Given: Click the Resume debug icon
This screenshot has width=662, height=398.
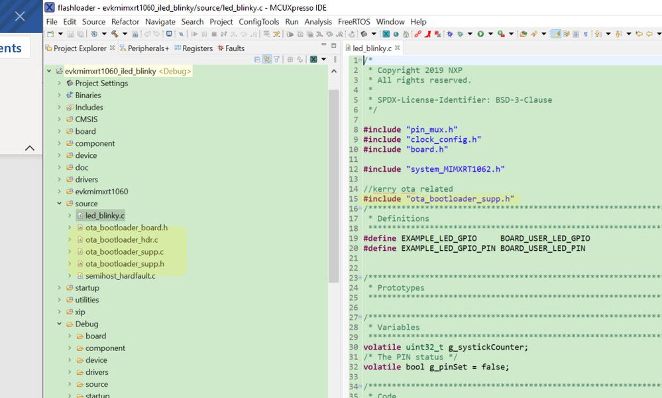Looking at the screenshot, I should click(193, 34).
